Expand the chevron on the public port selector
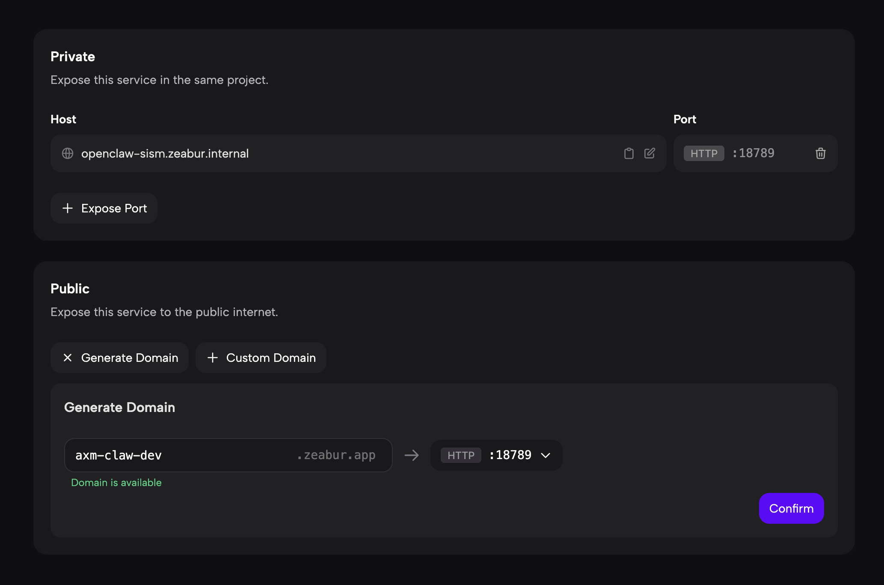Screen dimensions: 884x585 coord(546,455)
